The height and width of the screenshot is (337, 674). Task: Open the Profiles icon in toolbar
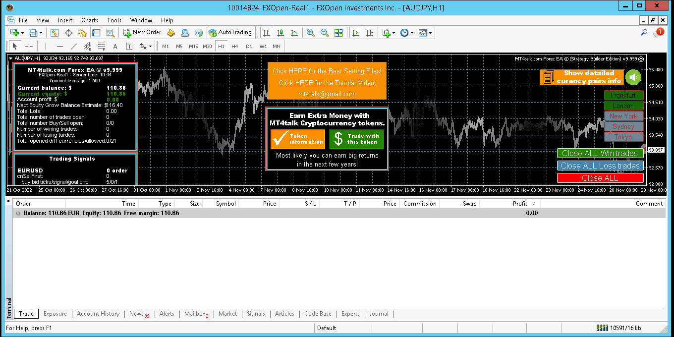[33, 33]
